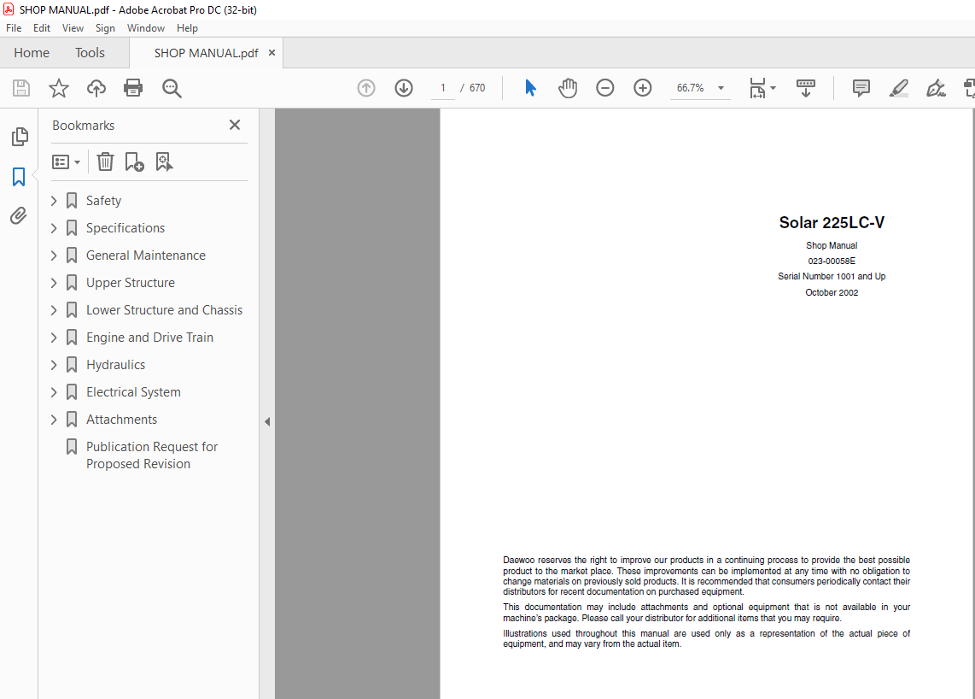The width and height of the screenshot is (975, 699).
Task: Click the zoom percentage field
Action: [690, 88]
